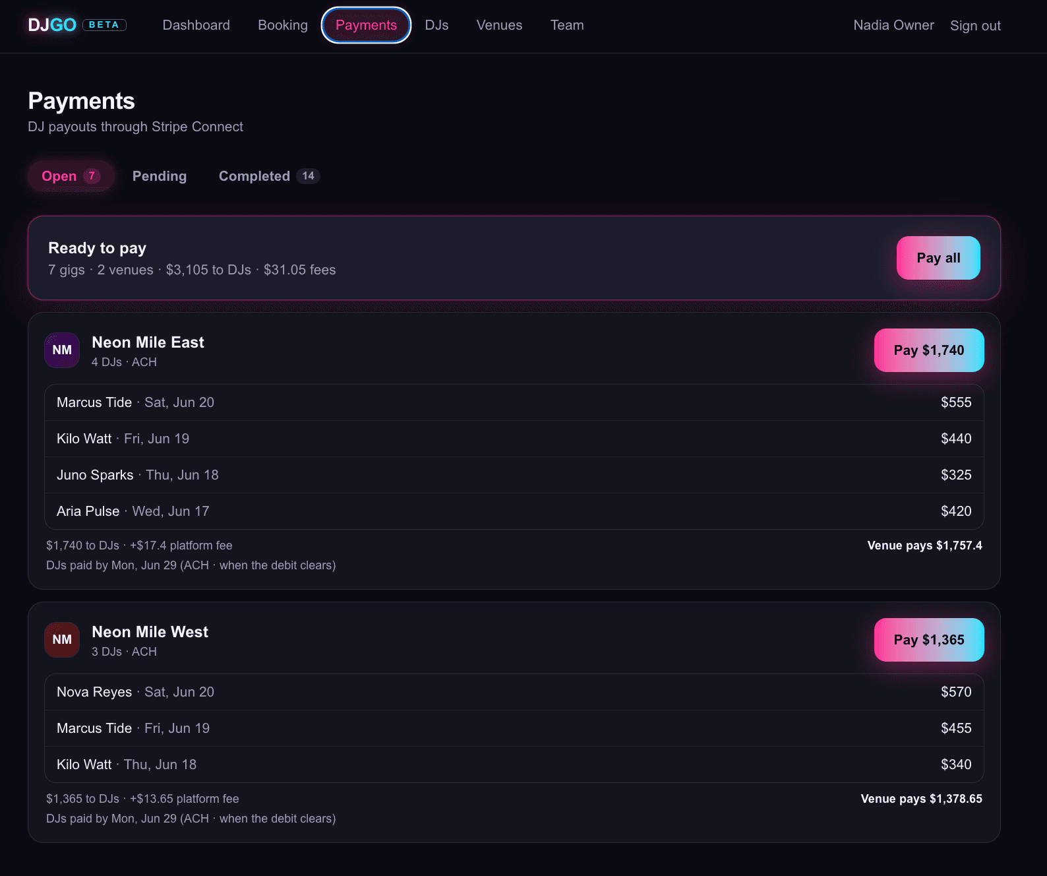
Task: Click the Pay all button
Action: pyautogui.click(x=938, y=258)
